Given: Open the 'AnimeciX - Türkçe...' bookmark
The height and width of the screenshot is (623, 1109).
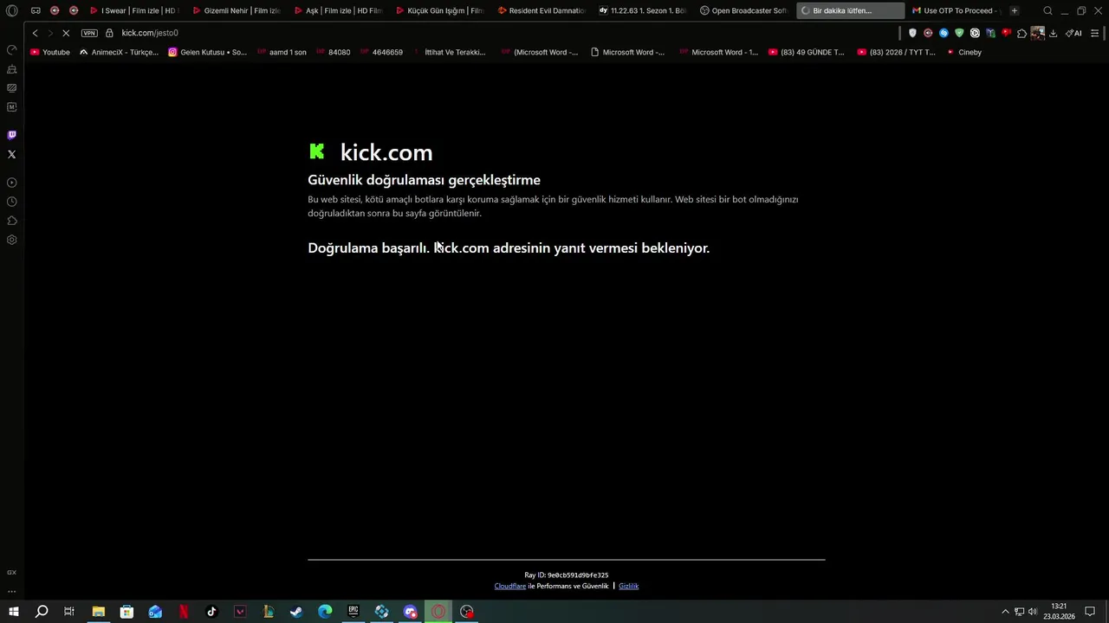Looking at the screenshot, I should tap(120, 52).
